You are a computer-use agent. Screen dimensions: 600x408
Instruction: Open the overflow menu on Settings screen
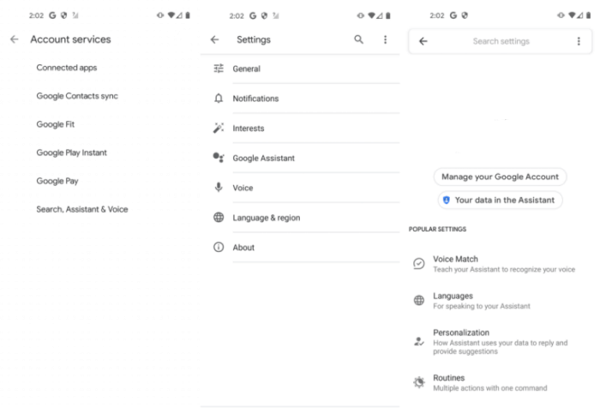tap(386, 39)
